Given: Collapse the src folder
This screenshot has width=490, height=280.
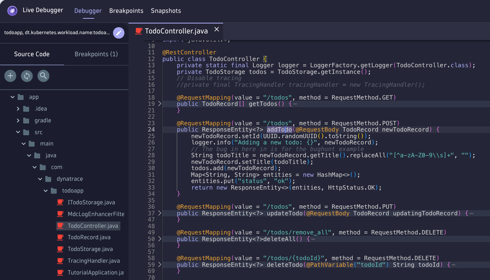Looking at the screenshot, I should tap(18, 132).
